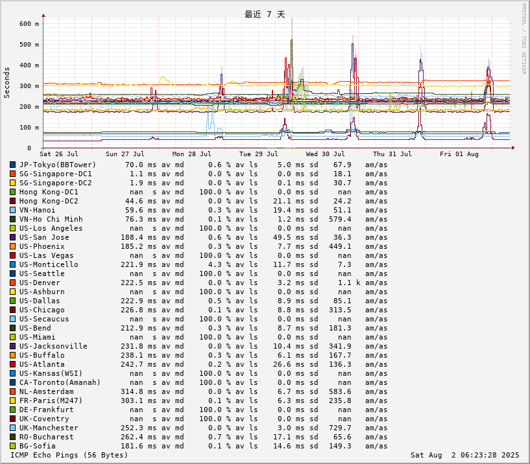
Task: Click the Seconds y-axis label
Action: pos(6,83)
